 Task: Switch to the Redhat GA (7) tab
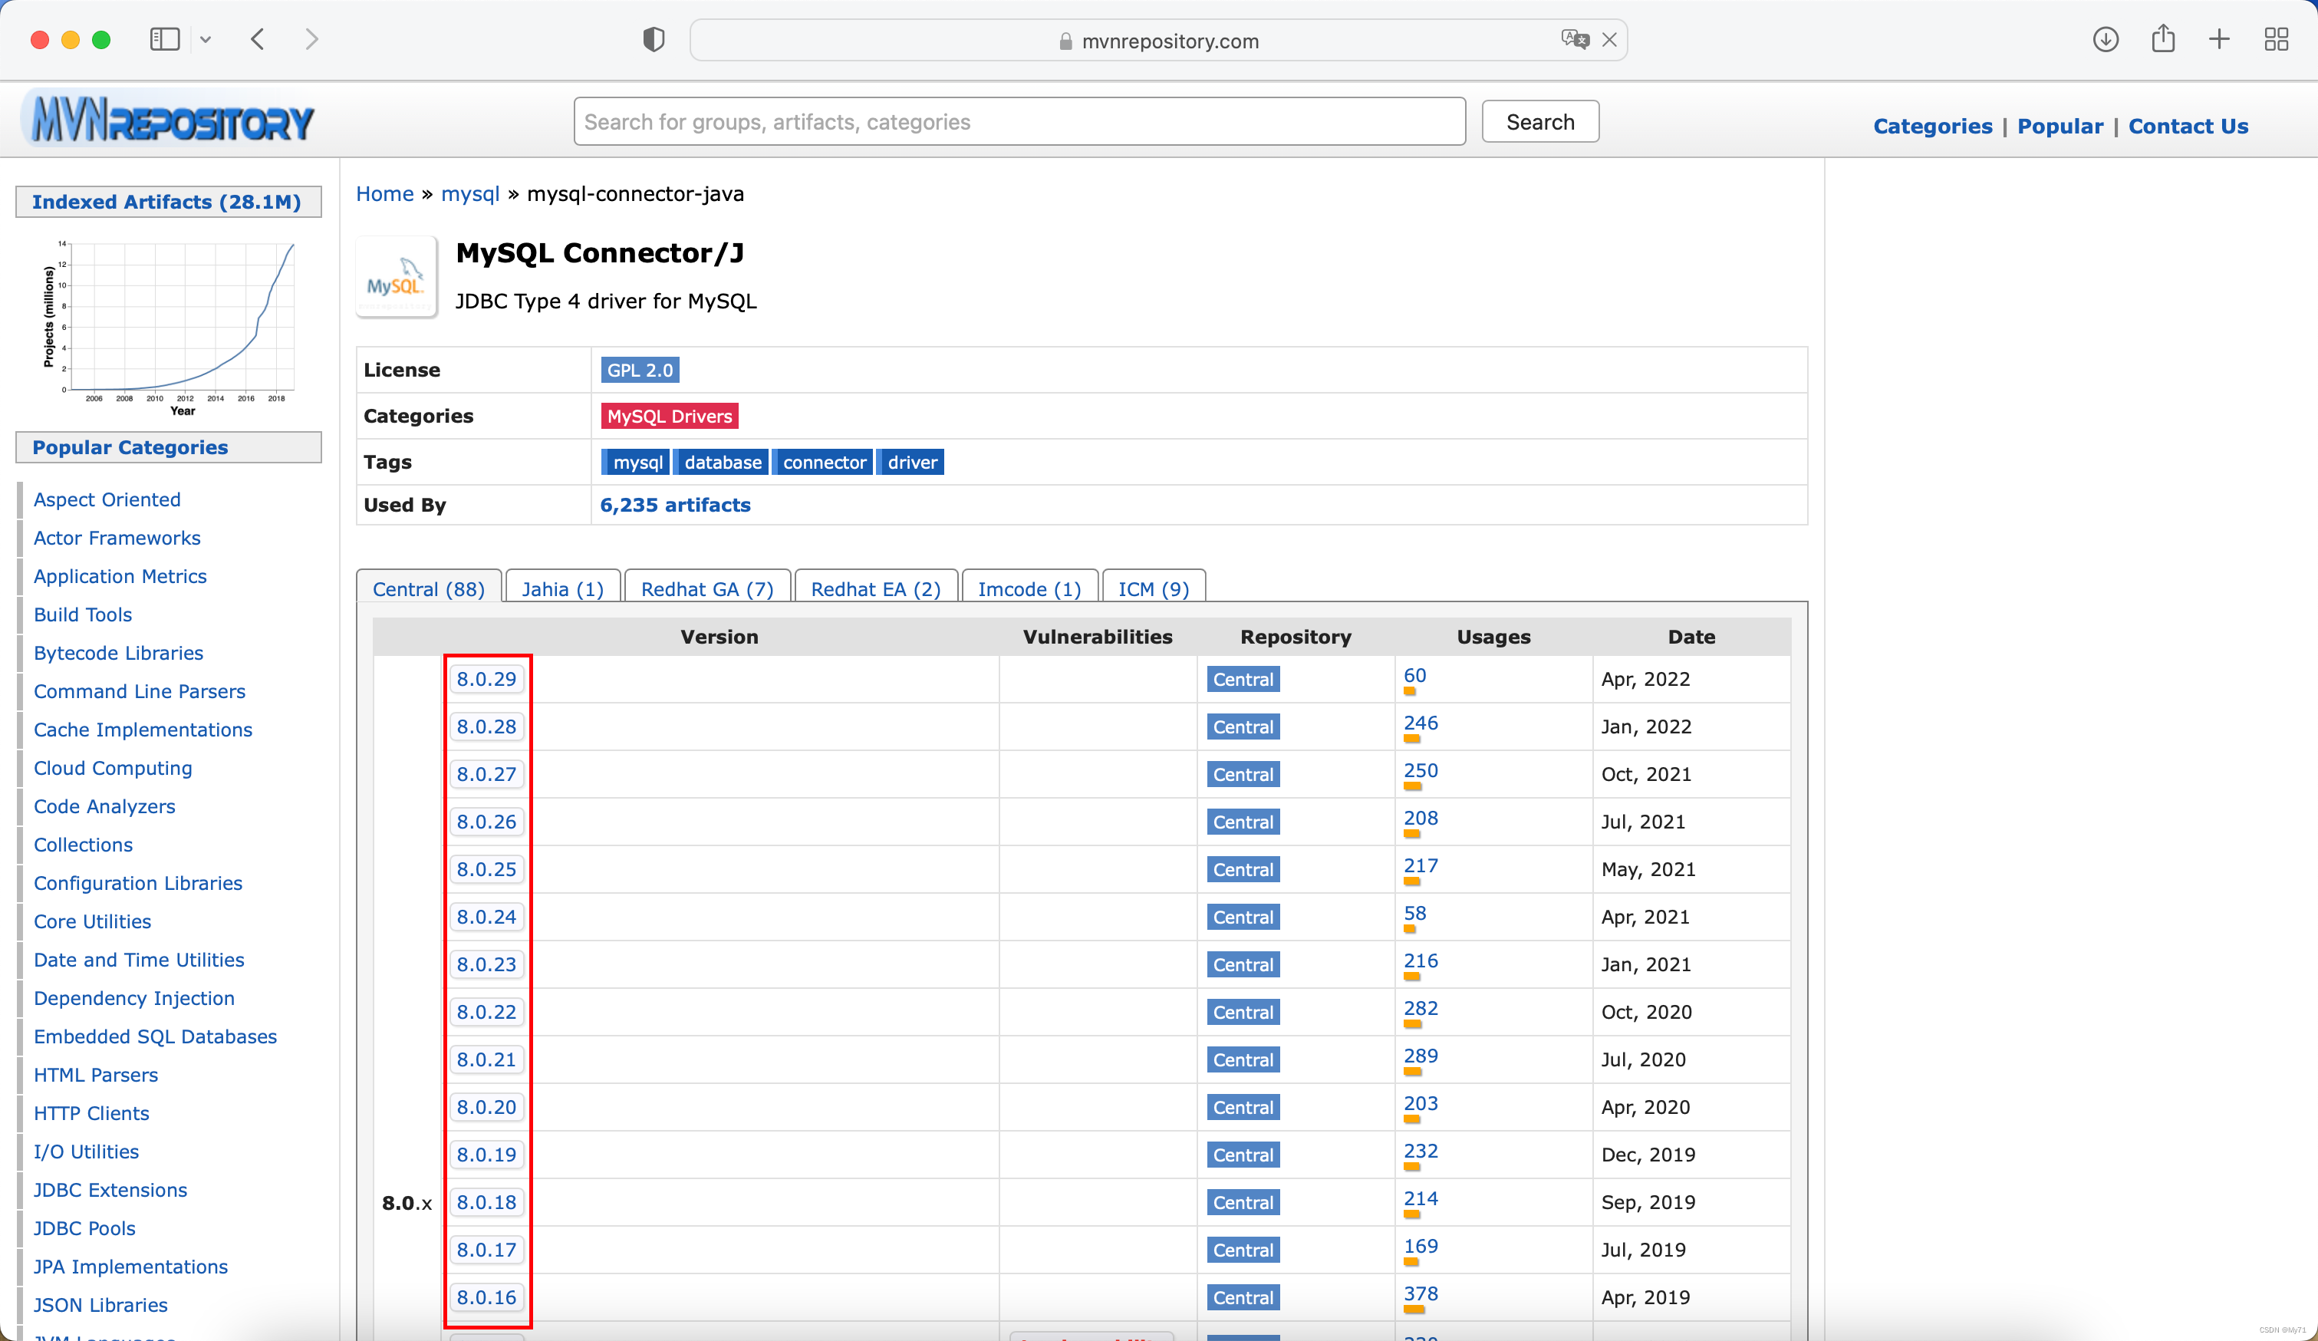point(706,588)
